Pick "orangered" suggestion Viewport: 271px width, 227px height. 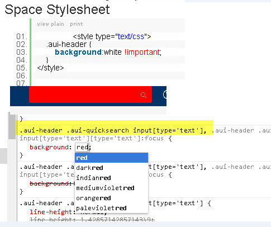click(111, 198)
